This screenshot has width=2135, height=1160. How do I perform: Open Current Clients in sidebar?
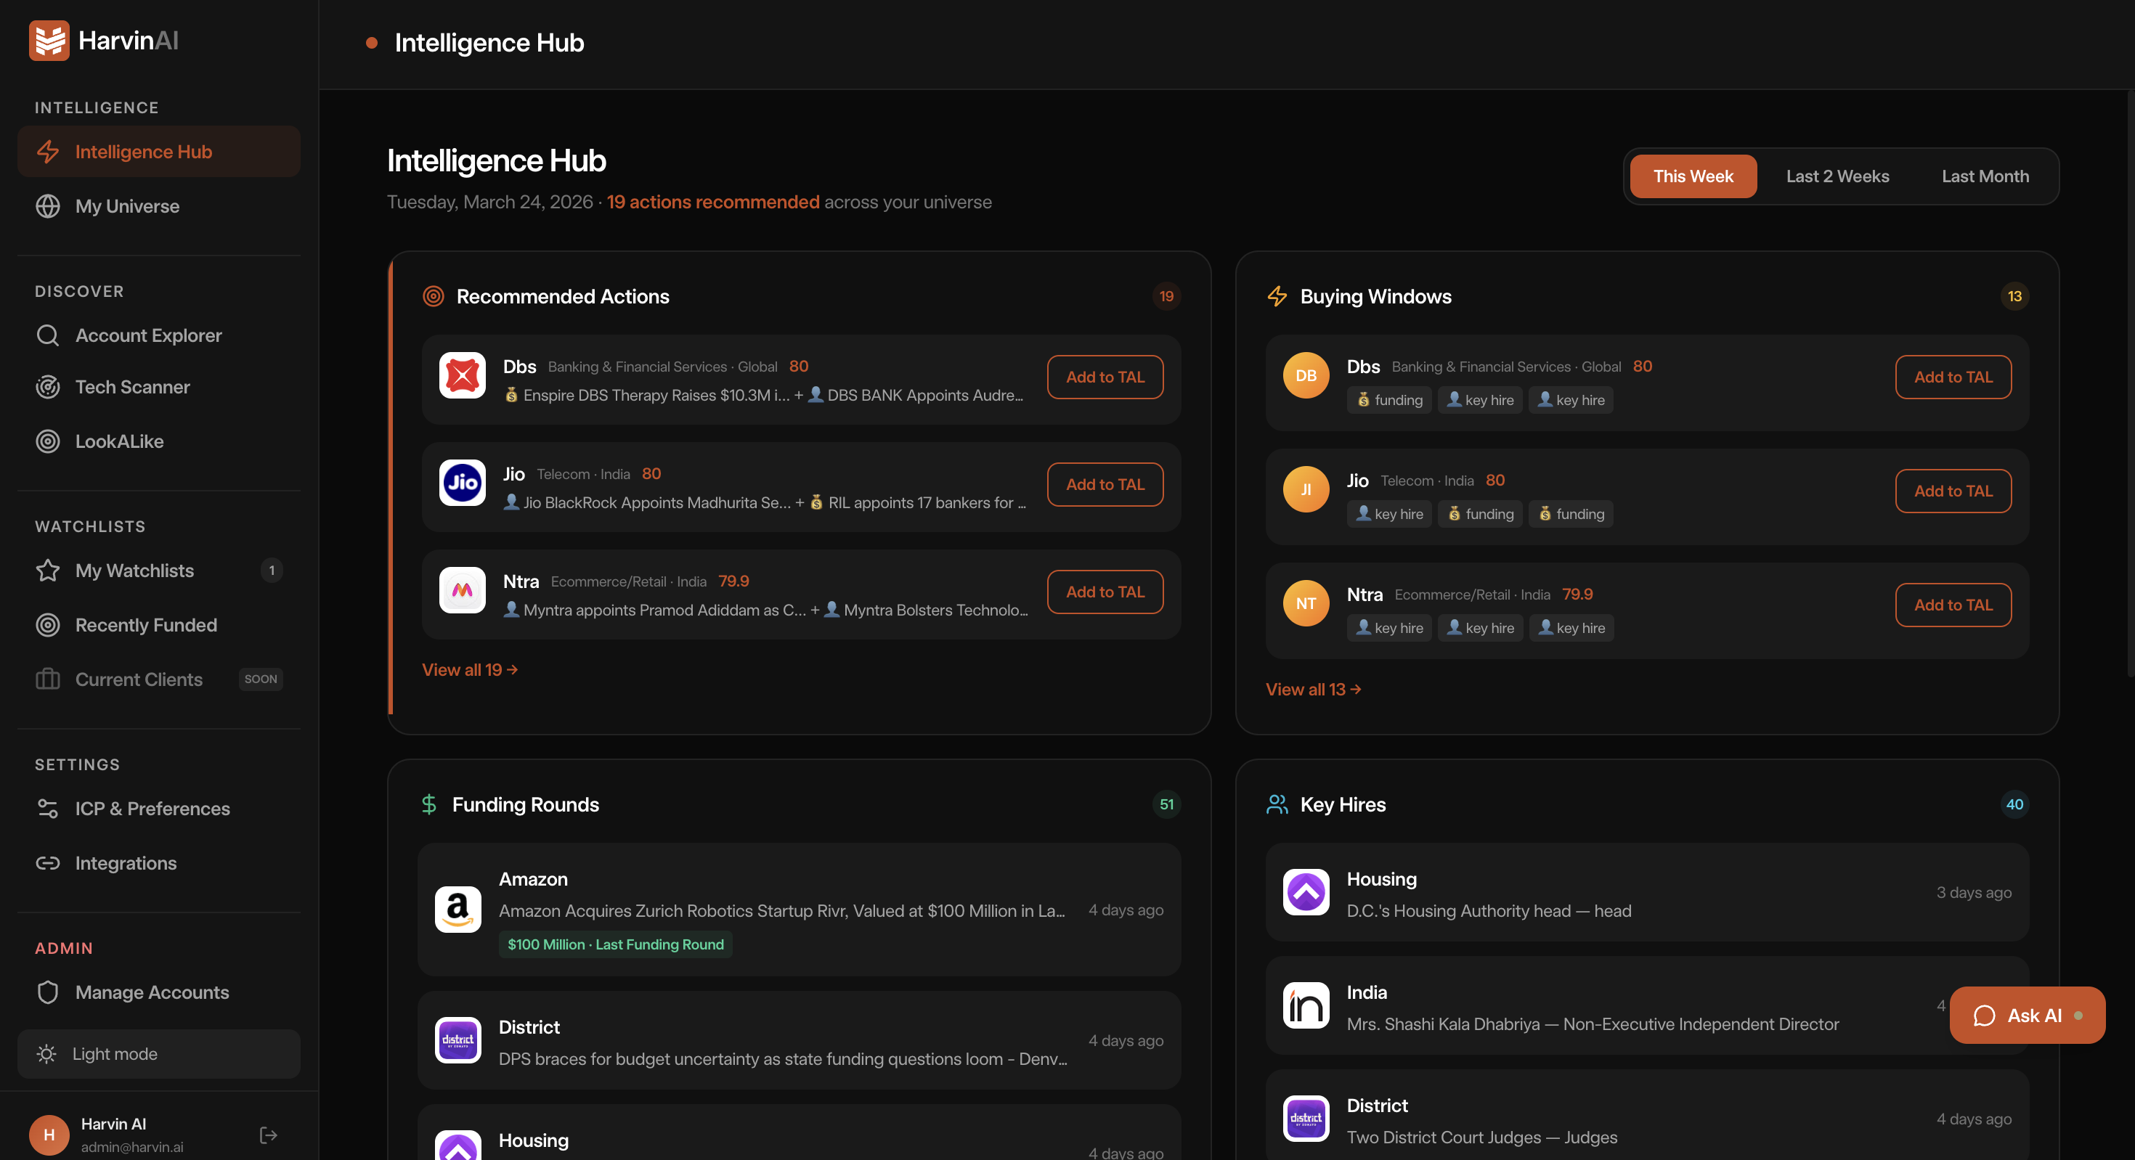(x=159, y=679)
